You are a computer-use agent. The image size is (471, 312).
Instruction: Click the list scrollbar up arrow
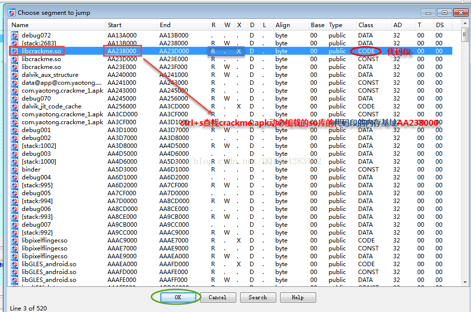click(465, 23)
